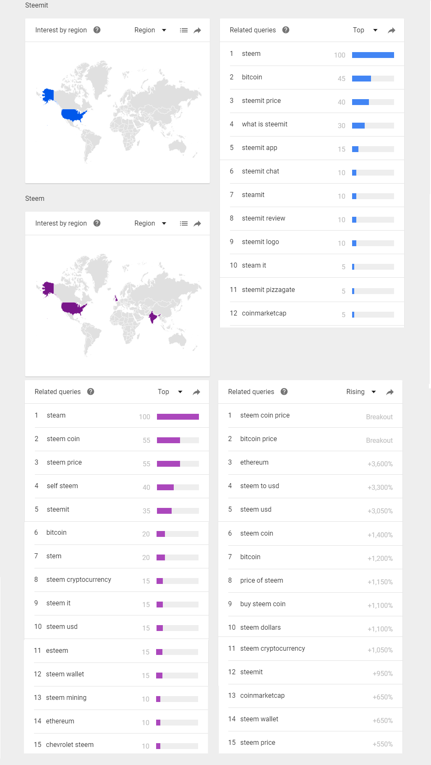431x765 pixels.
Task: Click the 'buy steem coin' rising row
Action: [x=311, y=604]
